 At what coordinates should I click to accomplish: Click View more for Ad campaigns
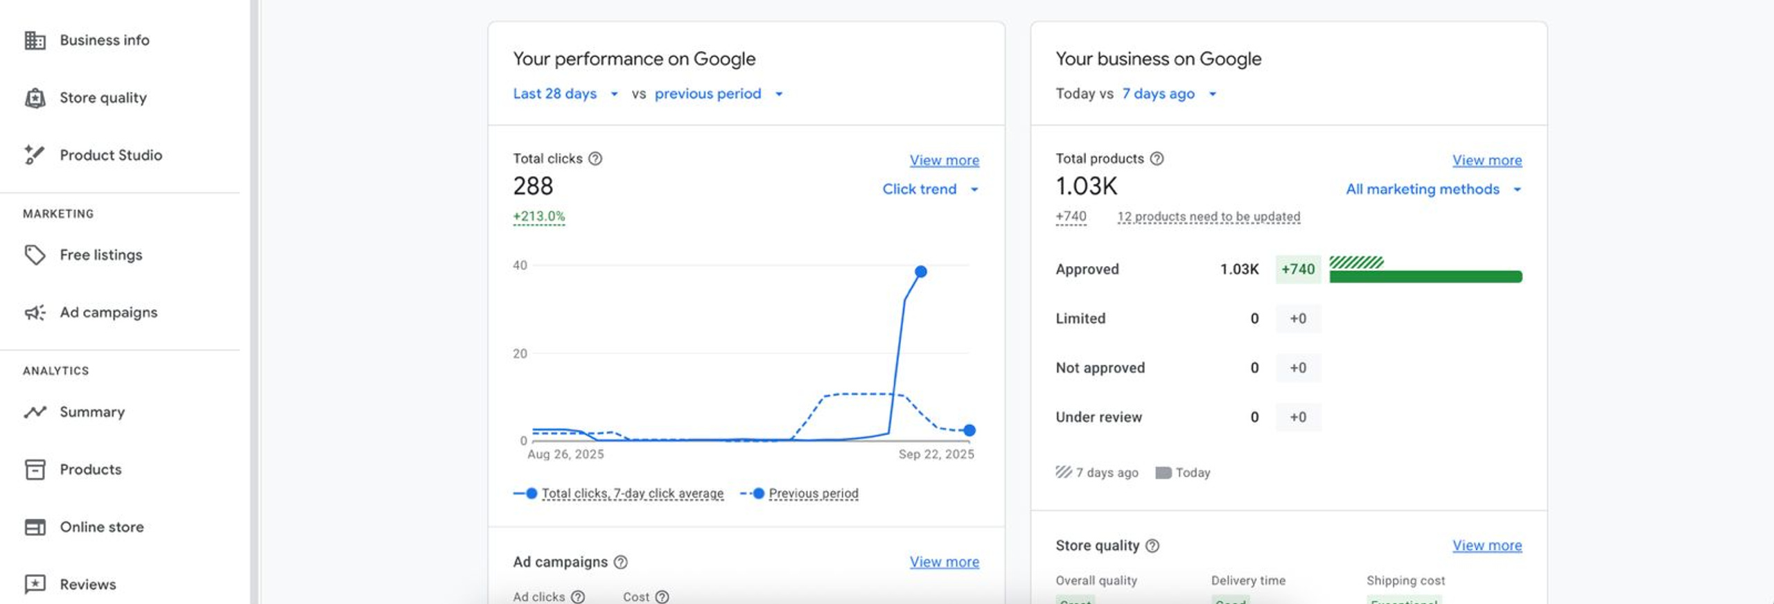pyautogui.click(x=944, y=562)
